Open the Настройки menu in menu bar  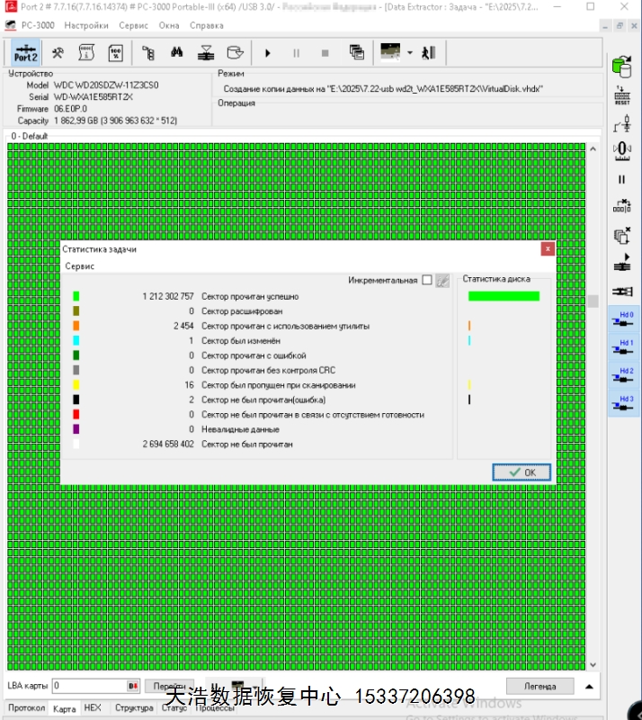86,25
